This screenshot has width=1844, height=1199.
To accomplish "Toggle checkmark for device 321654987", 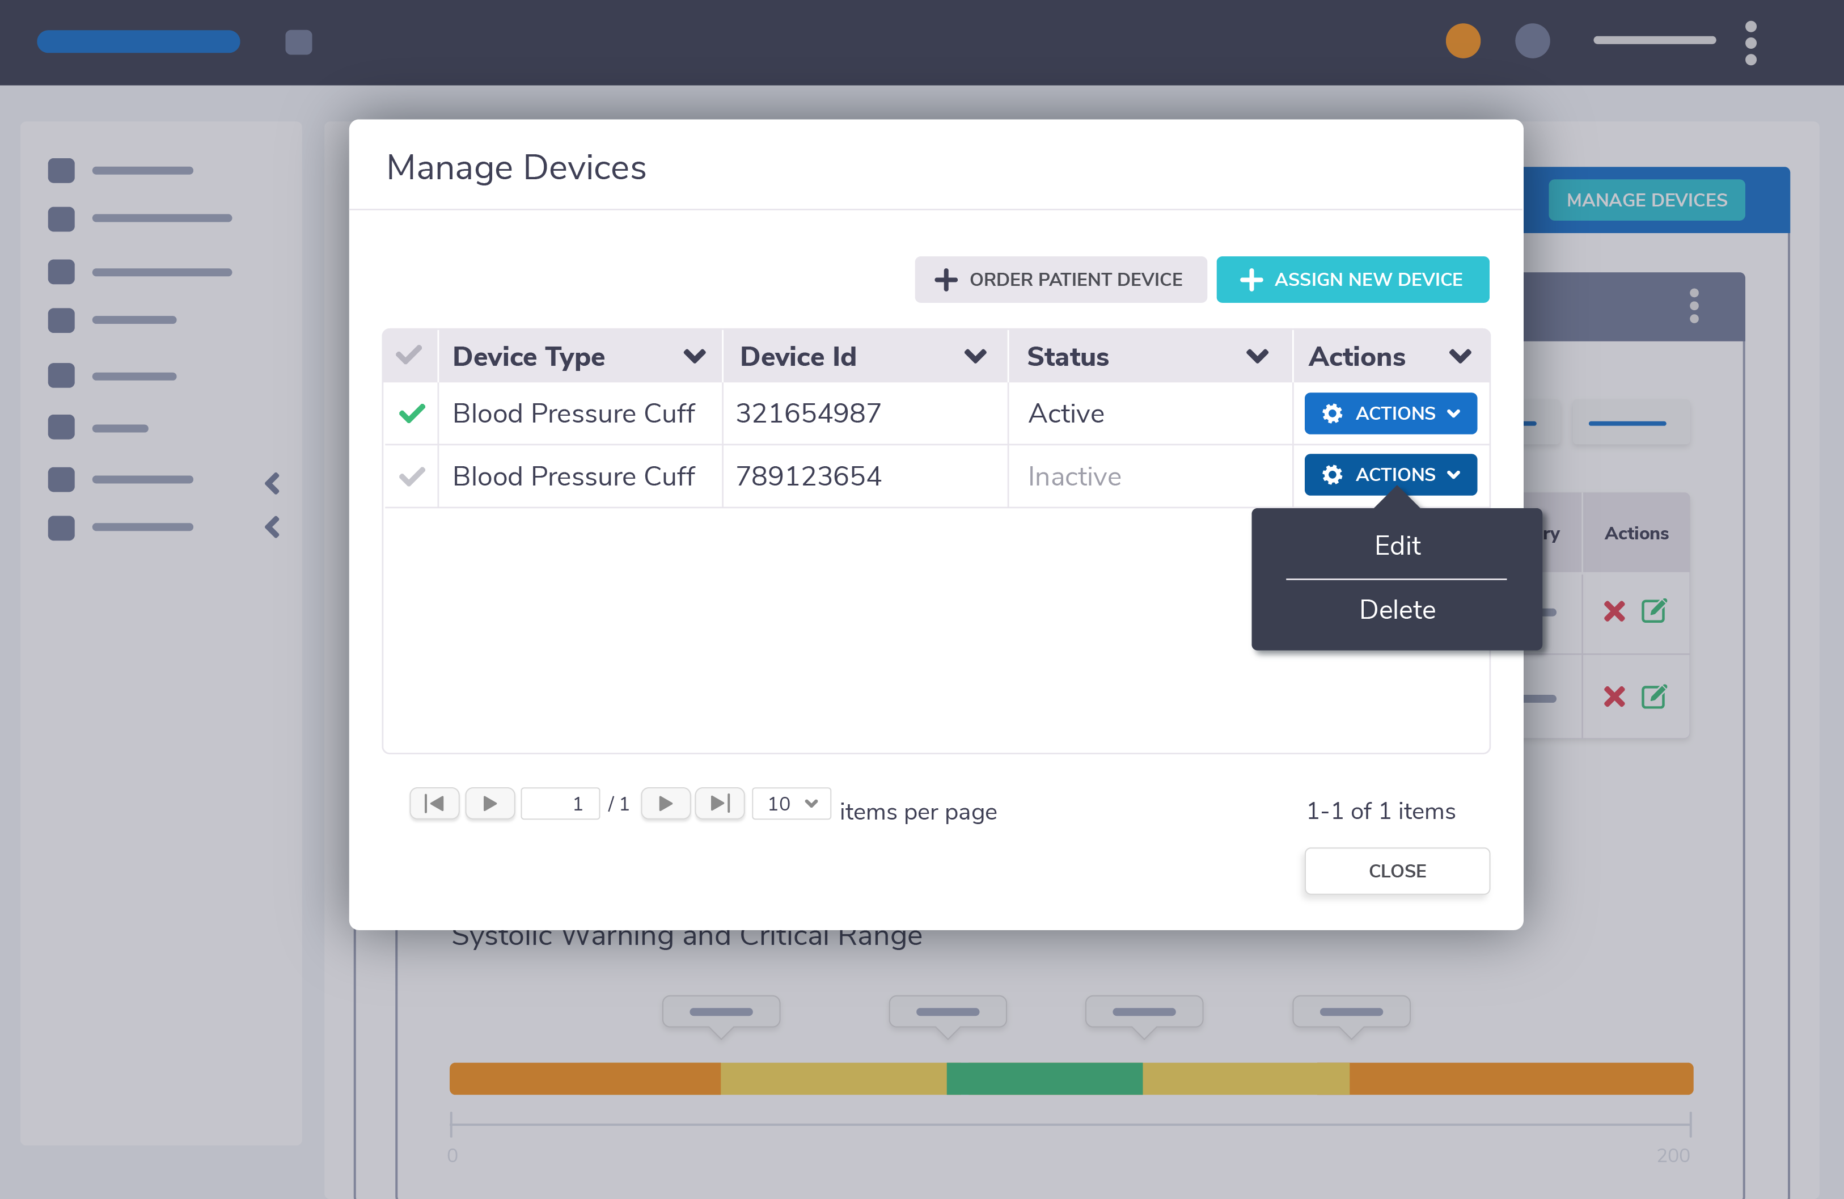I will click(412, 413).
